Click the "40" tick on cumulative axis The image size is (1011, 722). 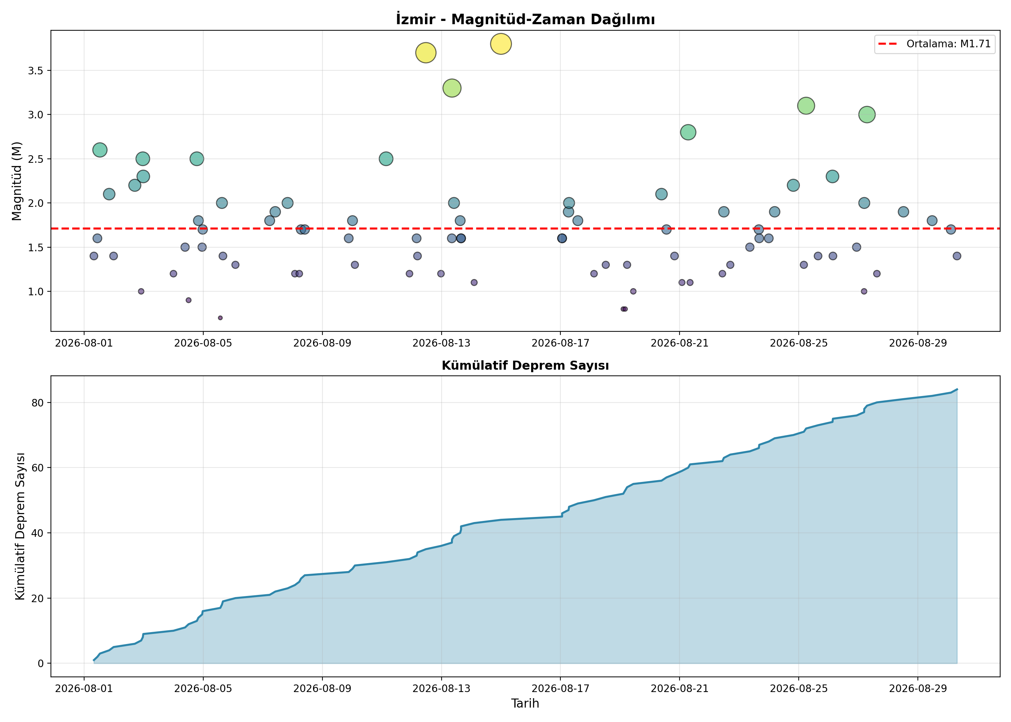click(x=38, y=533)
